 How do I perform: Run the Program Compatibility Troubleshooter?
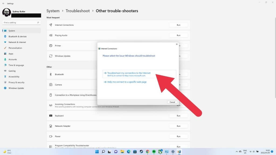point(178,146)
